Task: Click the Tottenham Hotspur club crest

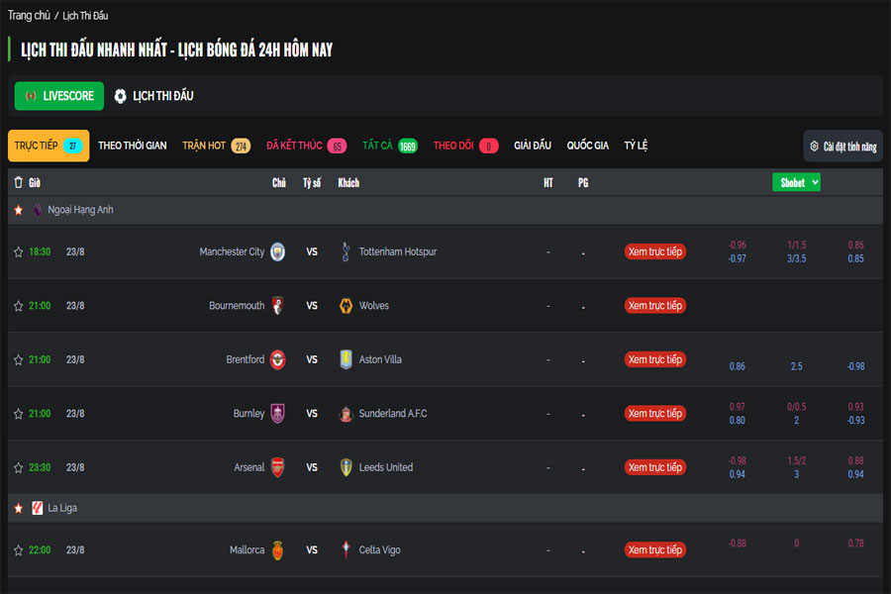Action: tap(346, 251)
